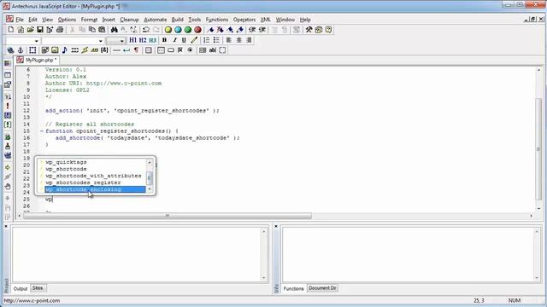Open the first style dropdown
Viewport: 547px width, 307px height.
(x=36, y=41)
